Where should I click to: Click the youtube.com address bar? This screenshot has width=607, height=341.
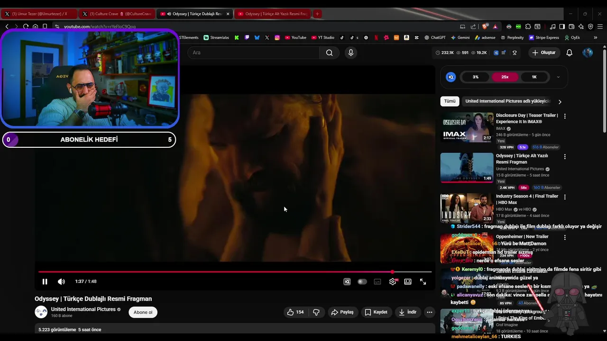(x=256, y=27)
